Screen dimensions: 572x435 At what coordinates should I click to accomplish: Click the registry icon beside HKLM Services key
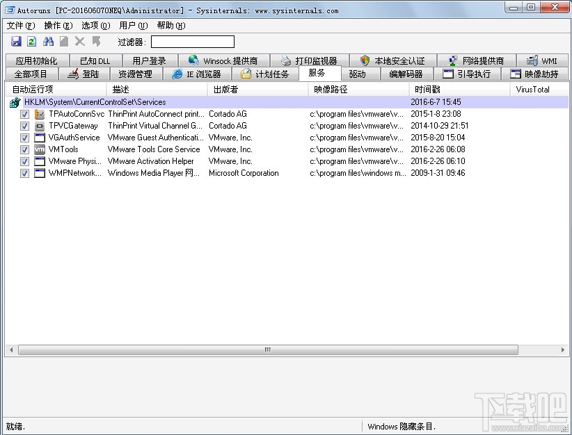click(x=15, y=102)
